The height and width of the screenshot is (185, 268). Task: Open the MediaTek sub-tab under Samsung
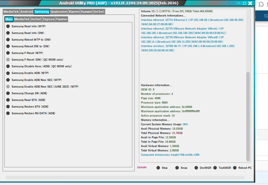(22, 19)
